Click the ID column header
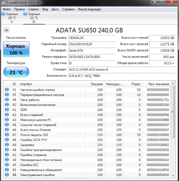Viewport: 179px width, 181px height. point(14,84)
